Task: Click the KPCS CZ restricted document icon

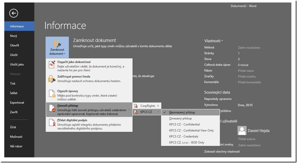Action: 136,112
